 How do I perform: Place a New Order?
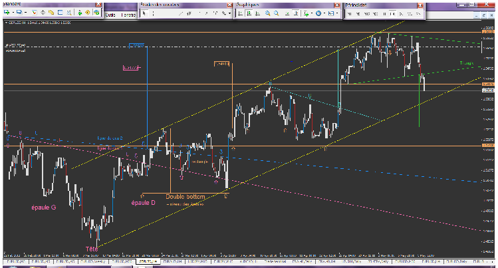(x=79, y=13)
